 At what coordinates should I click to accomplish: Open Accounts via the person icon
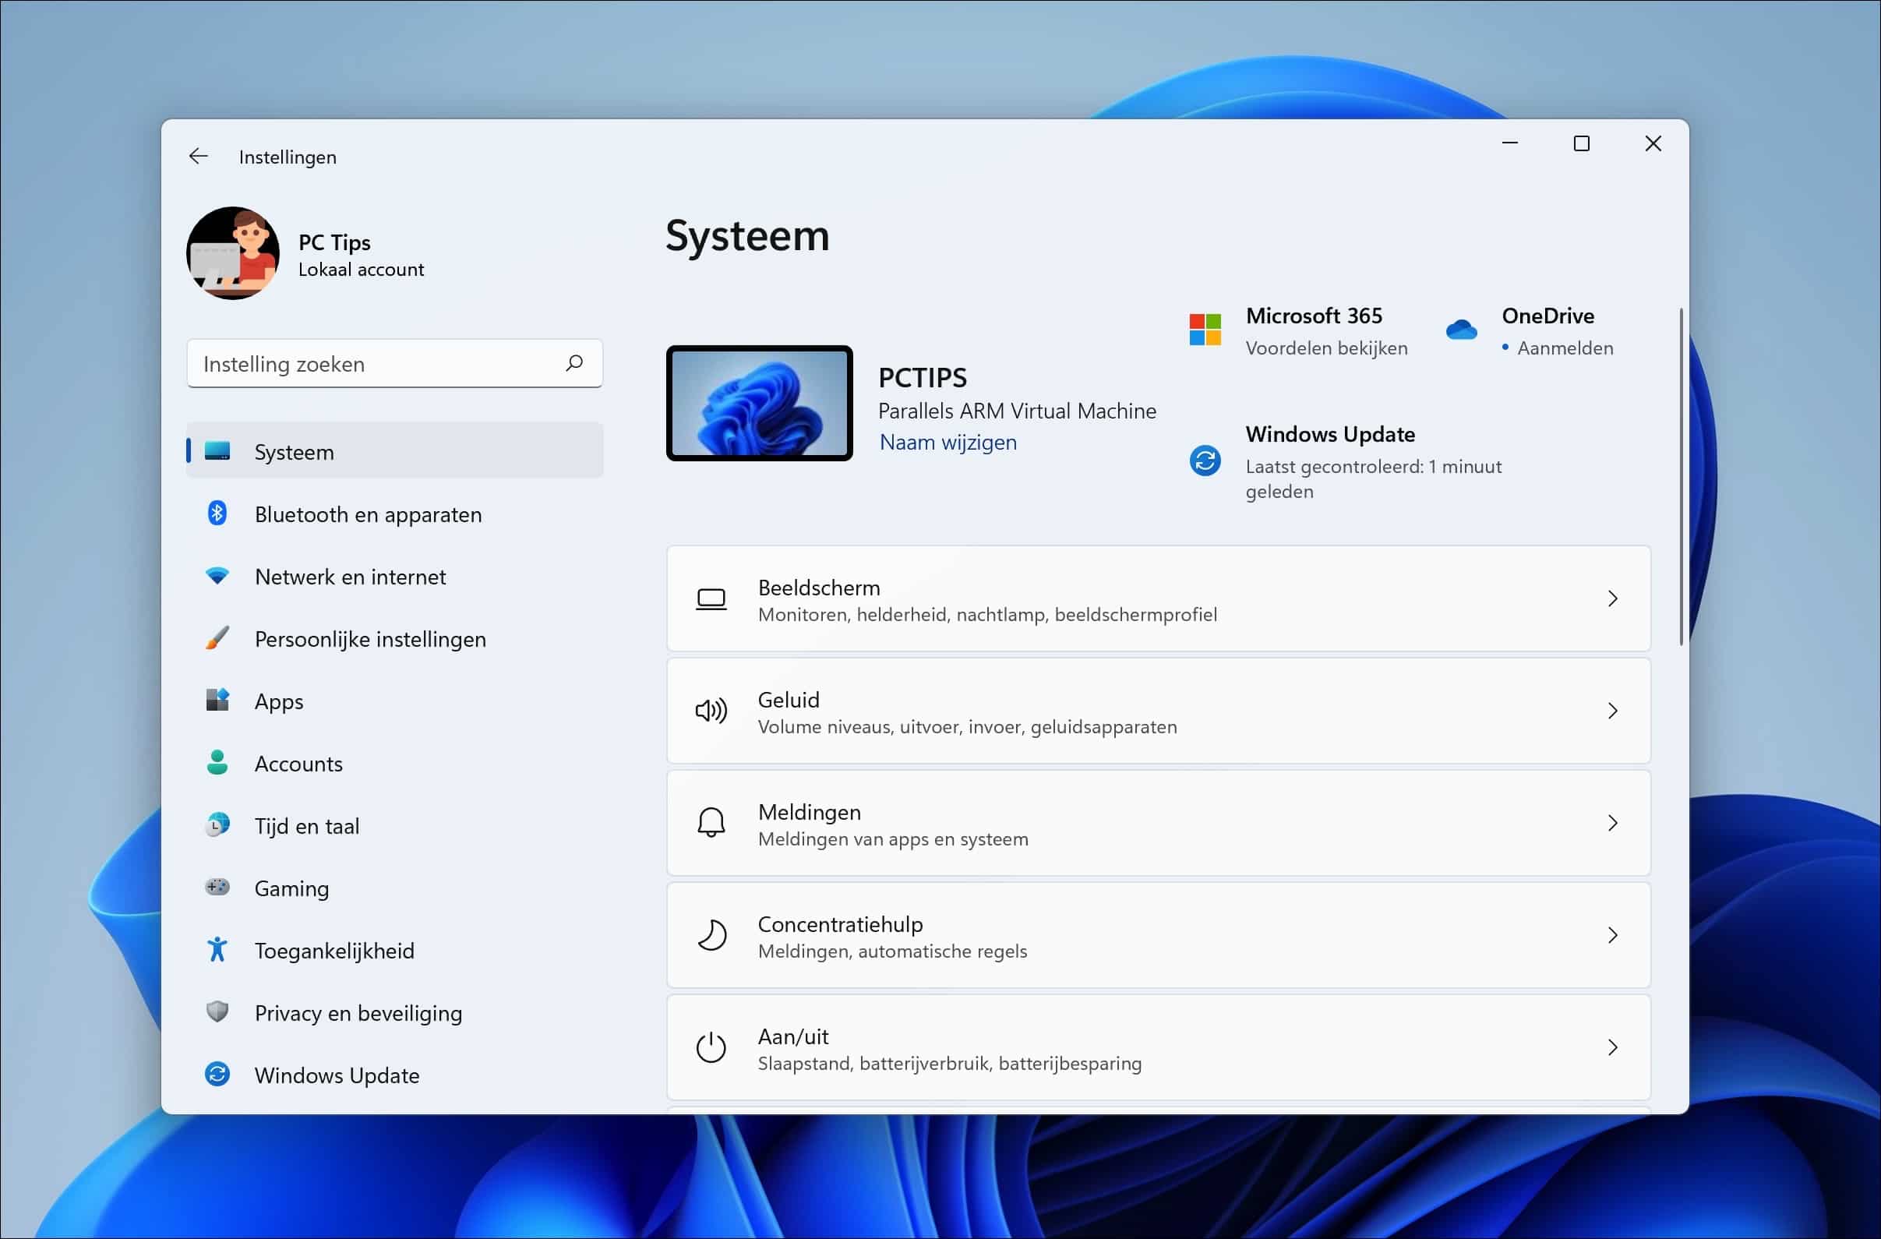(217, 763)
